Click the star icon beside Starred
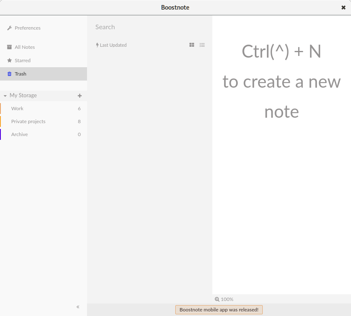Viewport: 351px width, 316px height. [x=10, y=61]
